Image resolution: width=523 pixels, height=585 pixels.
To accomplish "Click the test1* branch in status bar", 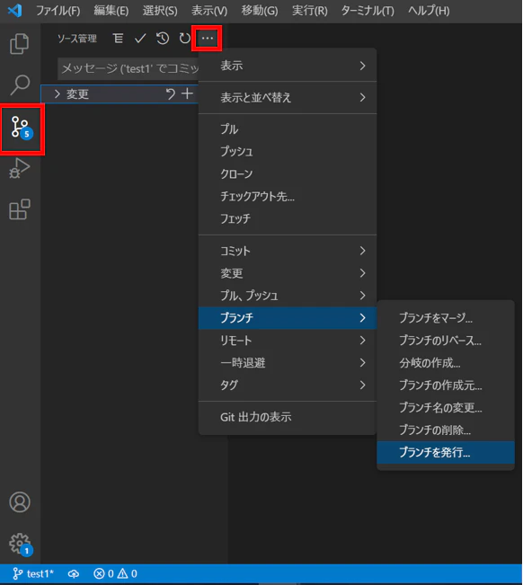I will [33, 573].
